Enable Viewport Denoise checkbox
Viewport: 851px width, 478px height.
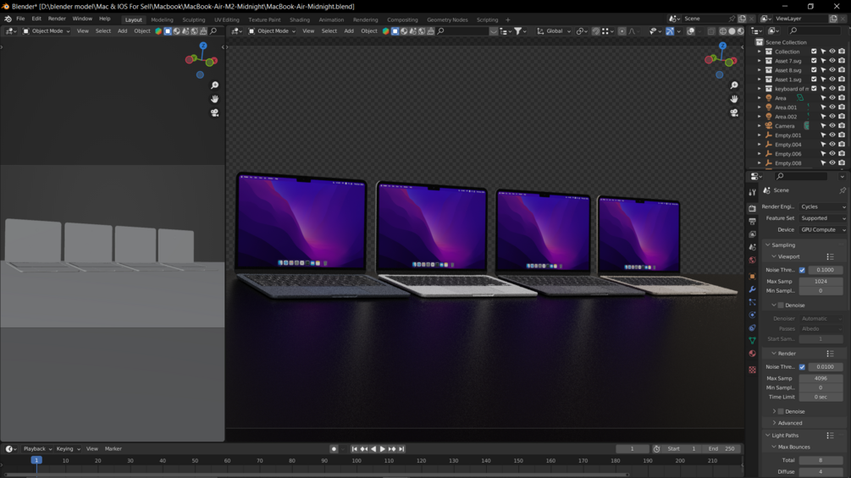pyautogui.click(x=781, y=305)
